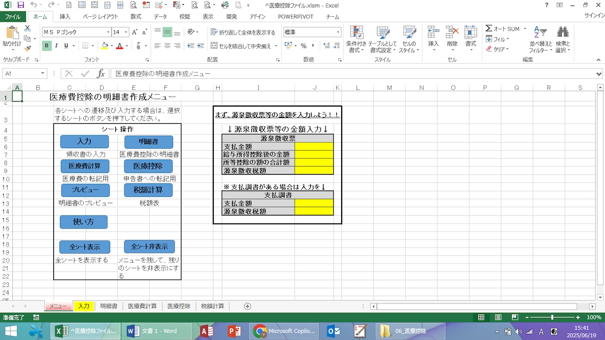The width and height of the screenshot is (605, 340).
Task: Adjust the zoom slider in status bar
Action: tap(552, 317)
